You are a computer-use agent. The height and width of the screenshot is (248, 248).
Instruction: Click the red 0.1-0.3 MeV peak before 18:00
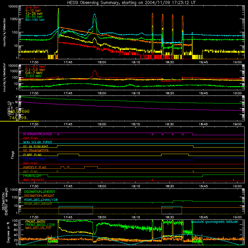(95, 71)
